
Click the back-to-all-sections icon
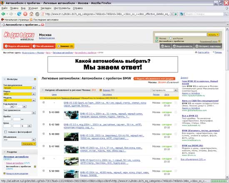pyautogui.click(x=5, y=173)
